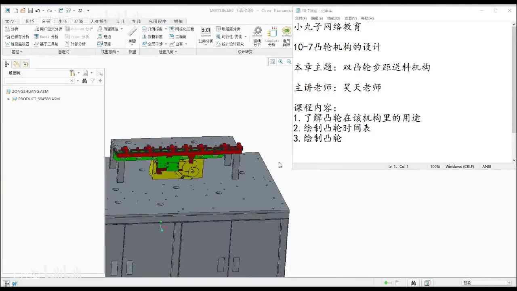Customize the quick access toolbar dropdown arrow
This screenshot has width=517, height=291.
(x=88, y=11)
